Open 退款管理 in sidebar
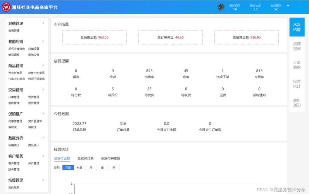 pos(14,103)
